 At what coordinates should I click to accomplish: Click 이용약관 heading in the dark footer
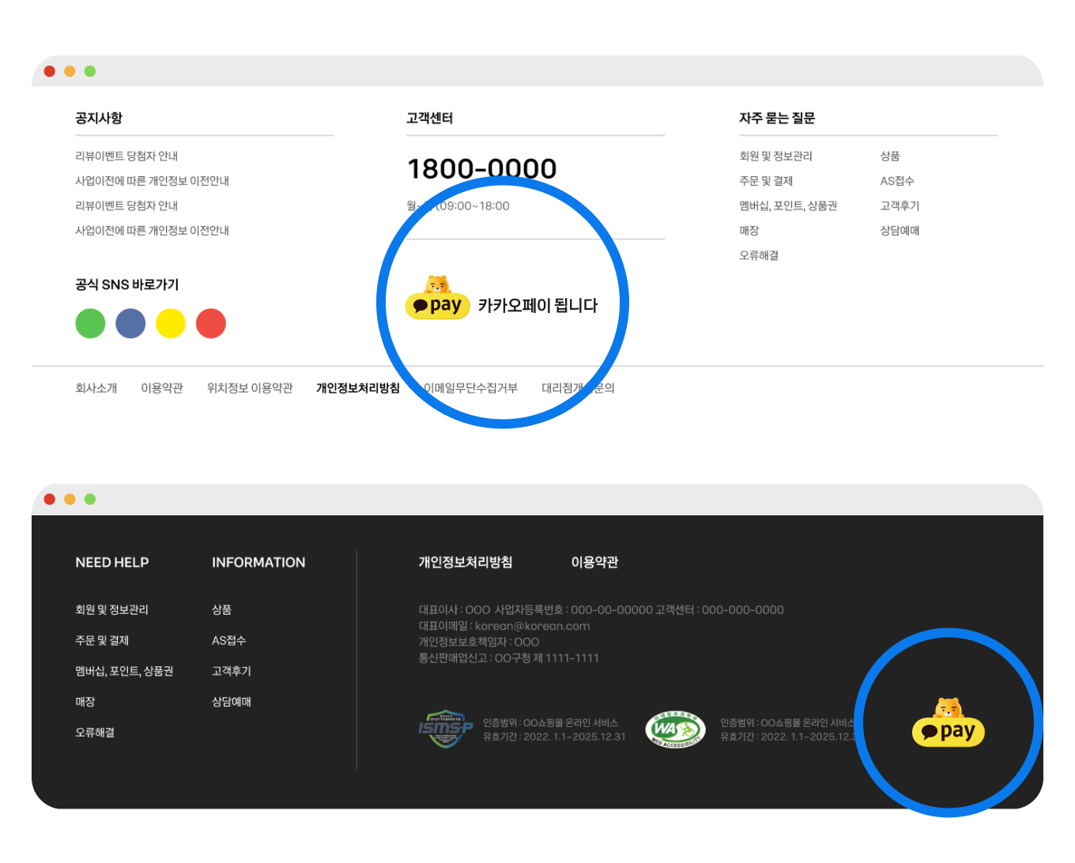594,562
